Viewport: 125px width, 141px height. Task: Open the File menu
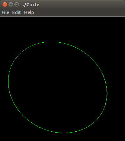click(5, 12)
